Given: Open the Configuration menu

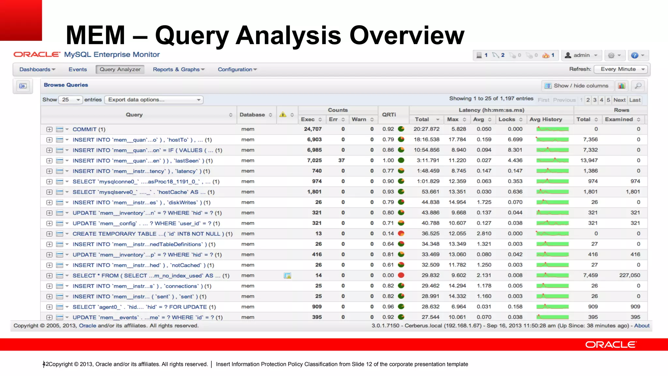Looking at the screenshot, I should 237,70.
